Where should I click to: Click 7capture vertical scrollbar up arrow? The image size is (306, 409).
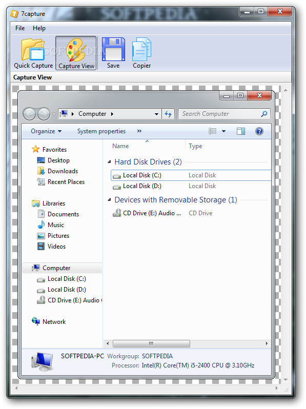pyautogui.click(x=285, y=91)
